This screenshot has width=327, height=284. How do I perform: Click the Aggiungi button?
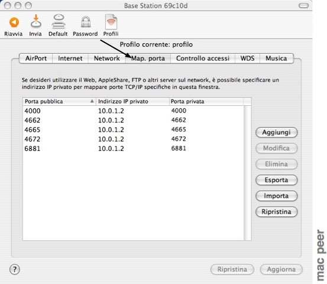[x=277, y=133]
